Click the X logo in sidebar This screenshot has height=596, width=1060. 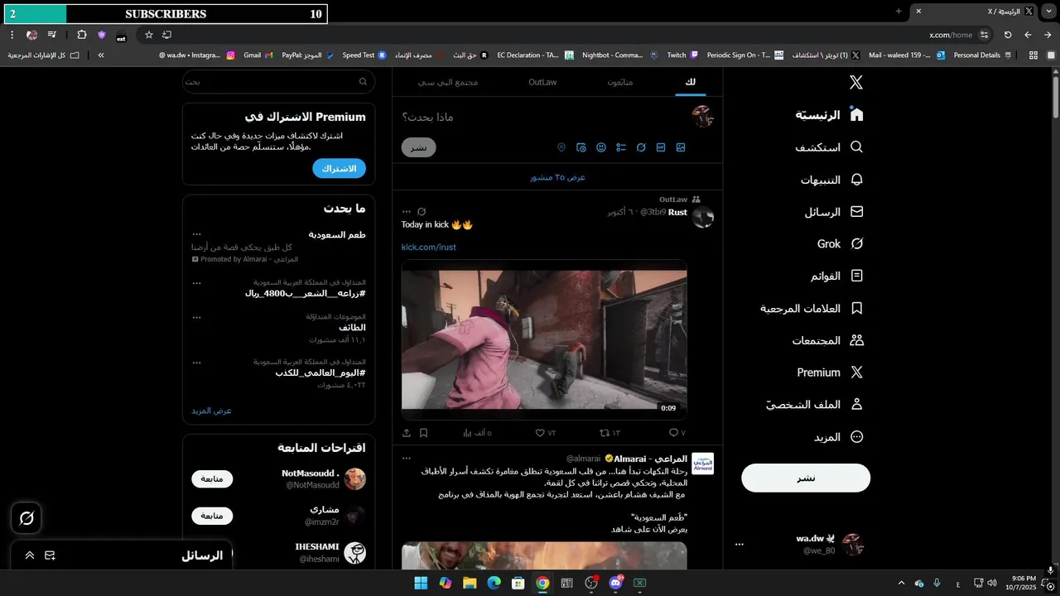(x=856, y=82)
